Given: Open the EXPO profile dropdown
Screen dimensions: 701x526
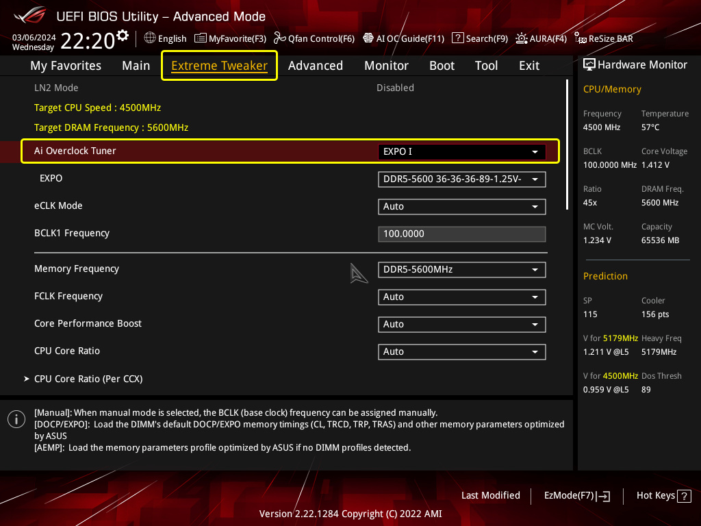Looking at the screenshot, I should tap(462, 179).
